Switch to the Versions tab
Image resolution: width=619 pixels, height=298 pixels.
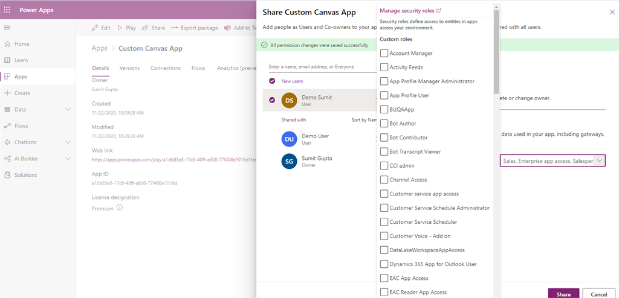click(129, 68)
